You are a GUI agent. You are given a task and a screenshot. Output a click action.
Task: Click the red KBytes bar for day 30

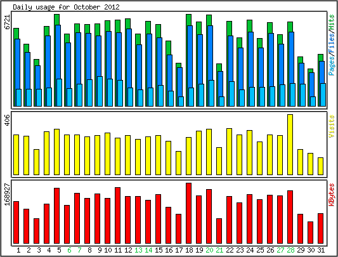pyautogui.click(x=310, y=233)
